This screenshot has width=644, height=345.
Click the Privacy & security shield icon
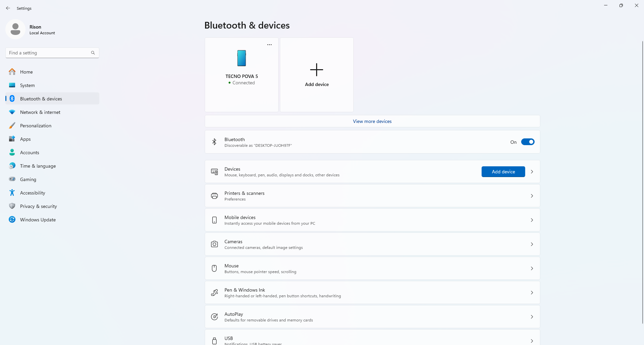tap(12, 206)
